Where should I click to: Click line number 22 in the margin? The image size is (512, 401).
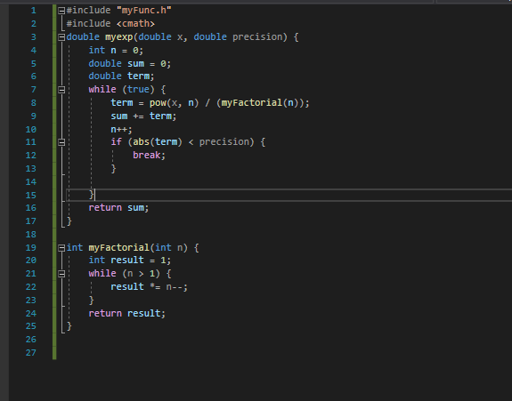click(x=31, y=287)
